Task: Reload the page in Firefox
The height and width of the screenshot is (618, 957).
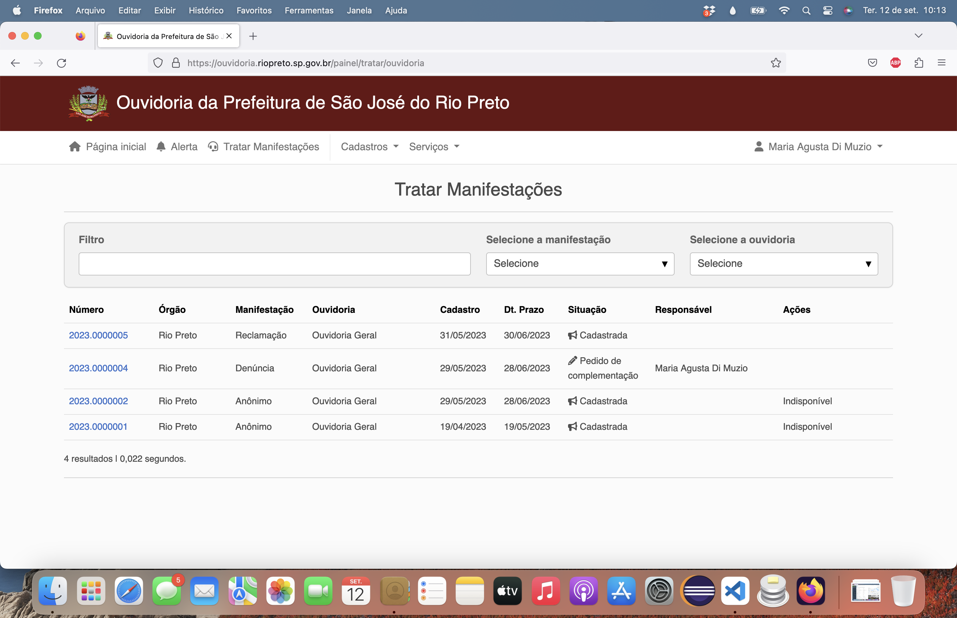Action: 61,63
